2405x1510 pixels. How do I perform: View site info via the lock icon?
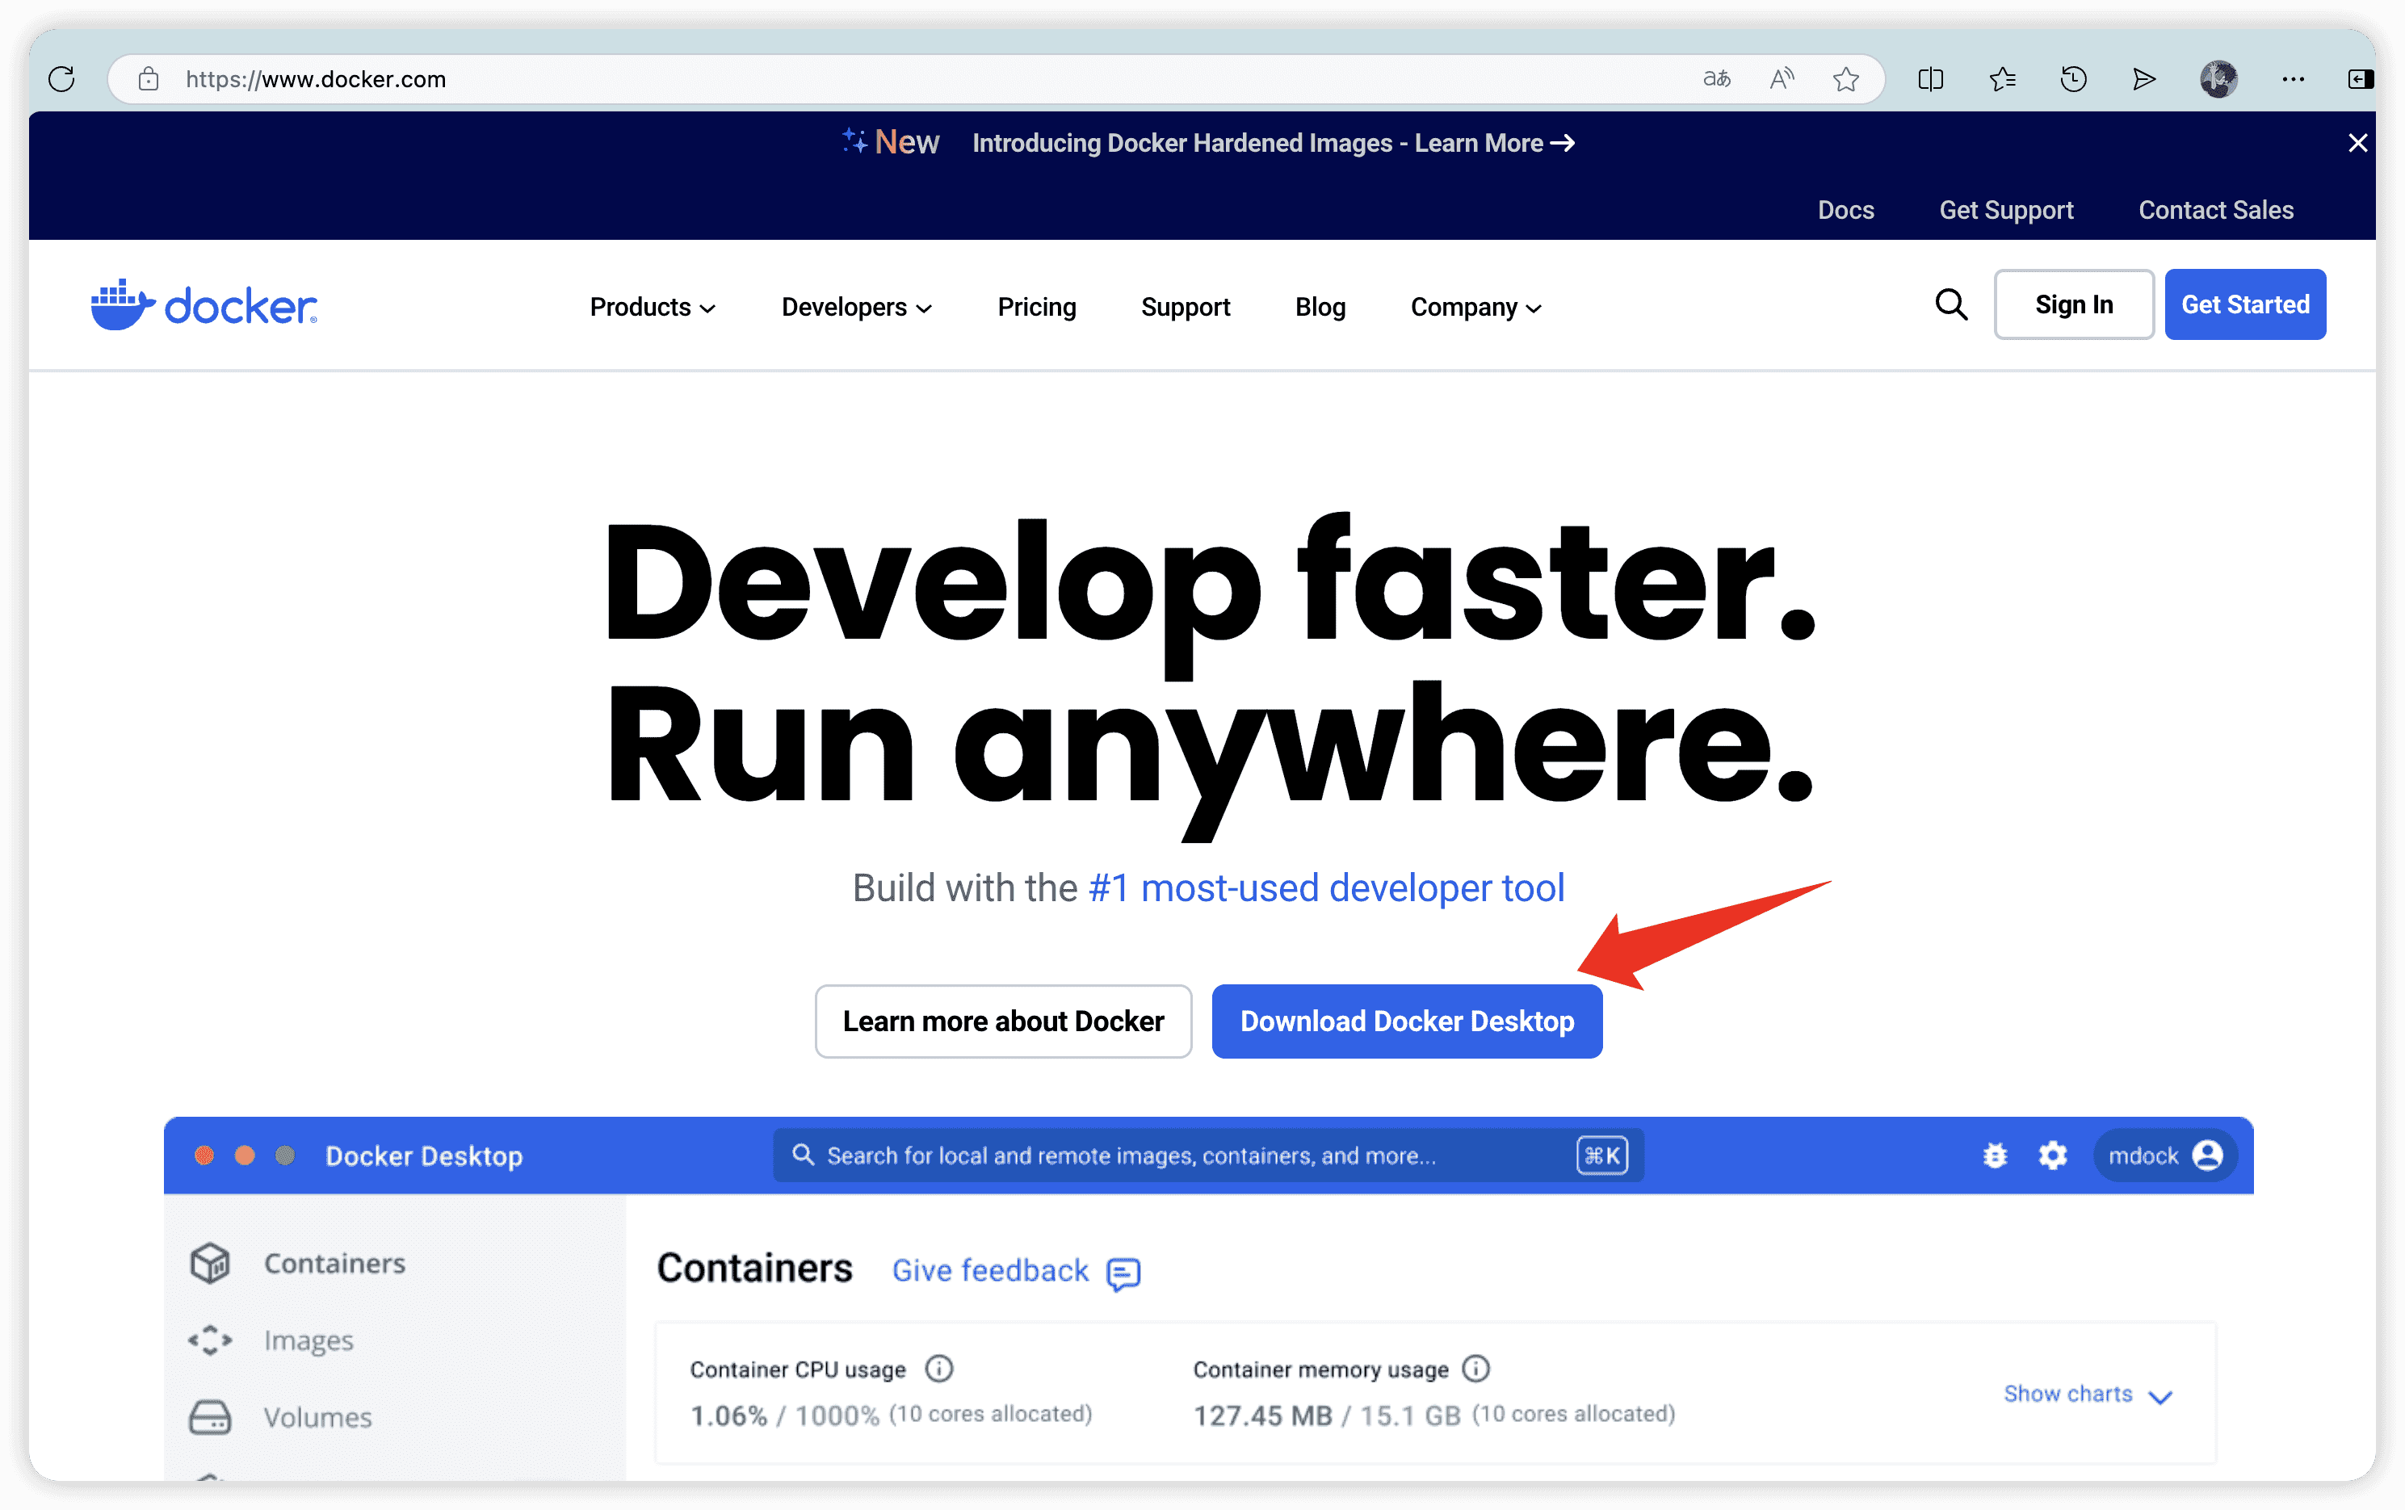149,79
